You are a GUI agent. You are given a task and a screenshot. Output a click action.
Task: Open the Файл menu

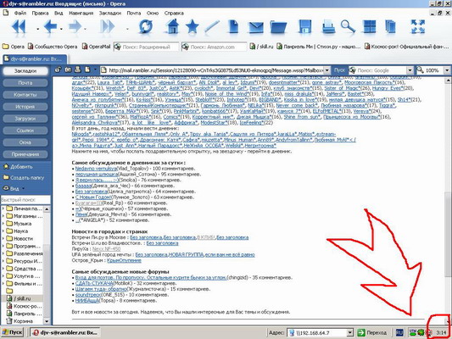pos(20,13)
